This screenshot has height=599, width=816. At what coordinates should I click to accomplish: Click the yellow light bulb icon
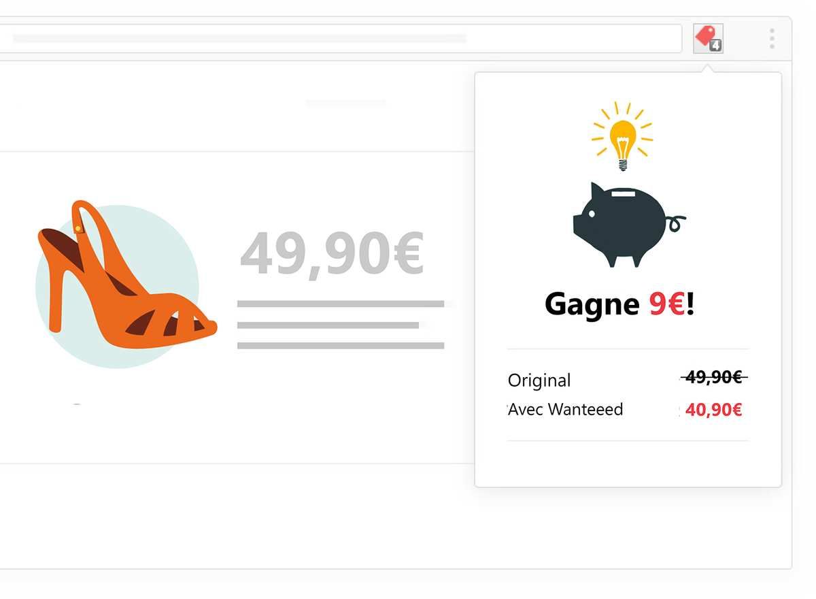tap(622, 136)
